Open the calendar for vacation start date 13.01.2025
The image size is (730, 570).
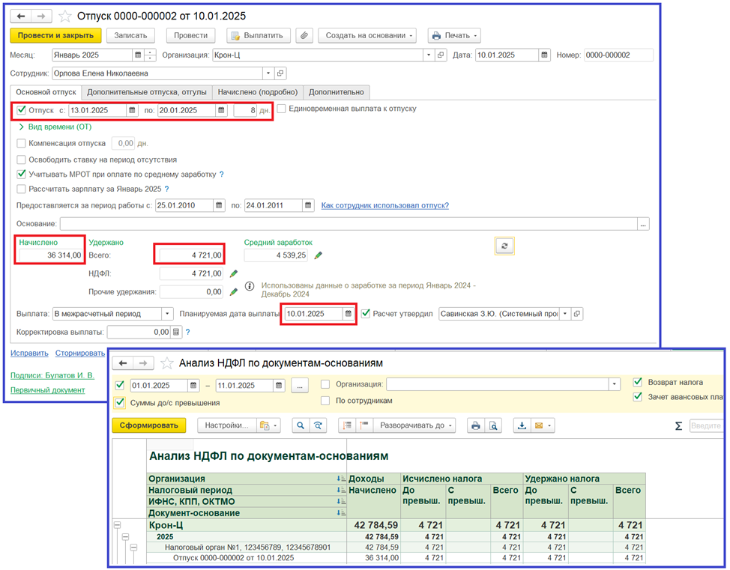[x=132, y=110]
